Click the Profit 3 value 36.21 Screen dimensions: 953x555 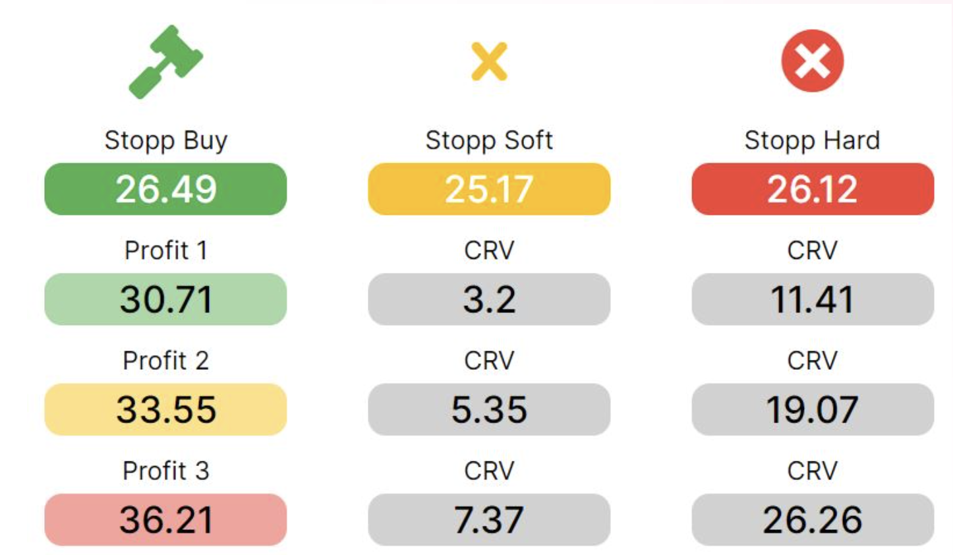(165, 519)
